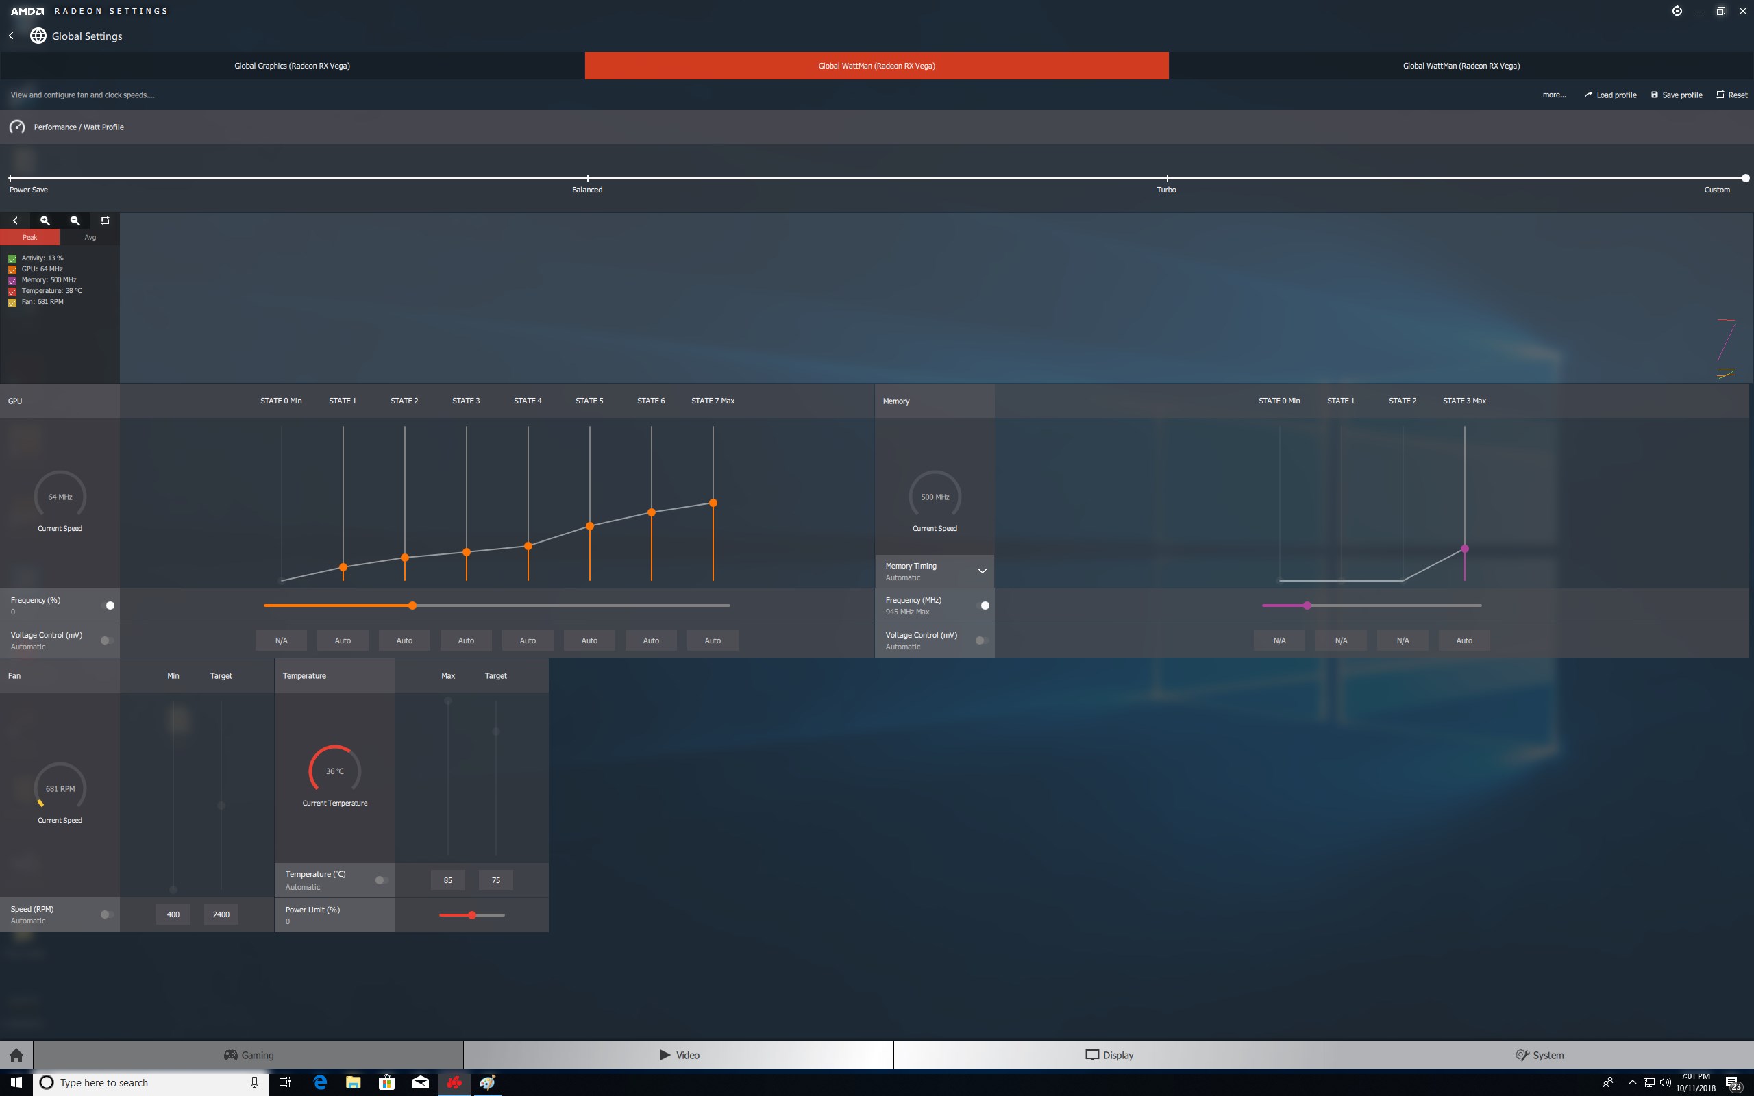Image resolution: width=1754 pixels, height=1096 pixels.
Task: Go back using the Global Settings arrow
Action: click(12, 36)
